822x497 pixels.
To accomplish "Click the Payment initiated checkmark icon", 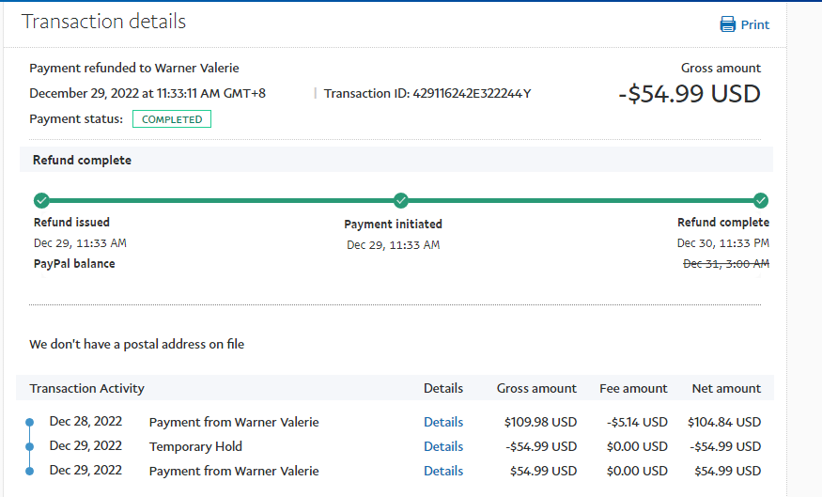I will pos(401,200).
